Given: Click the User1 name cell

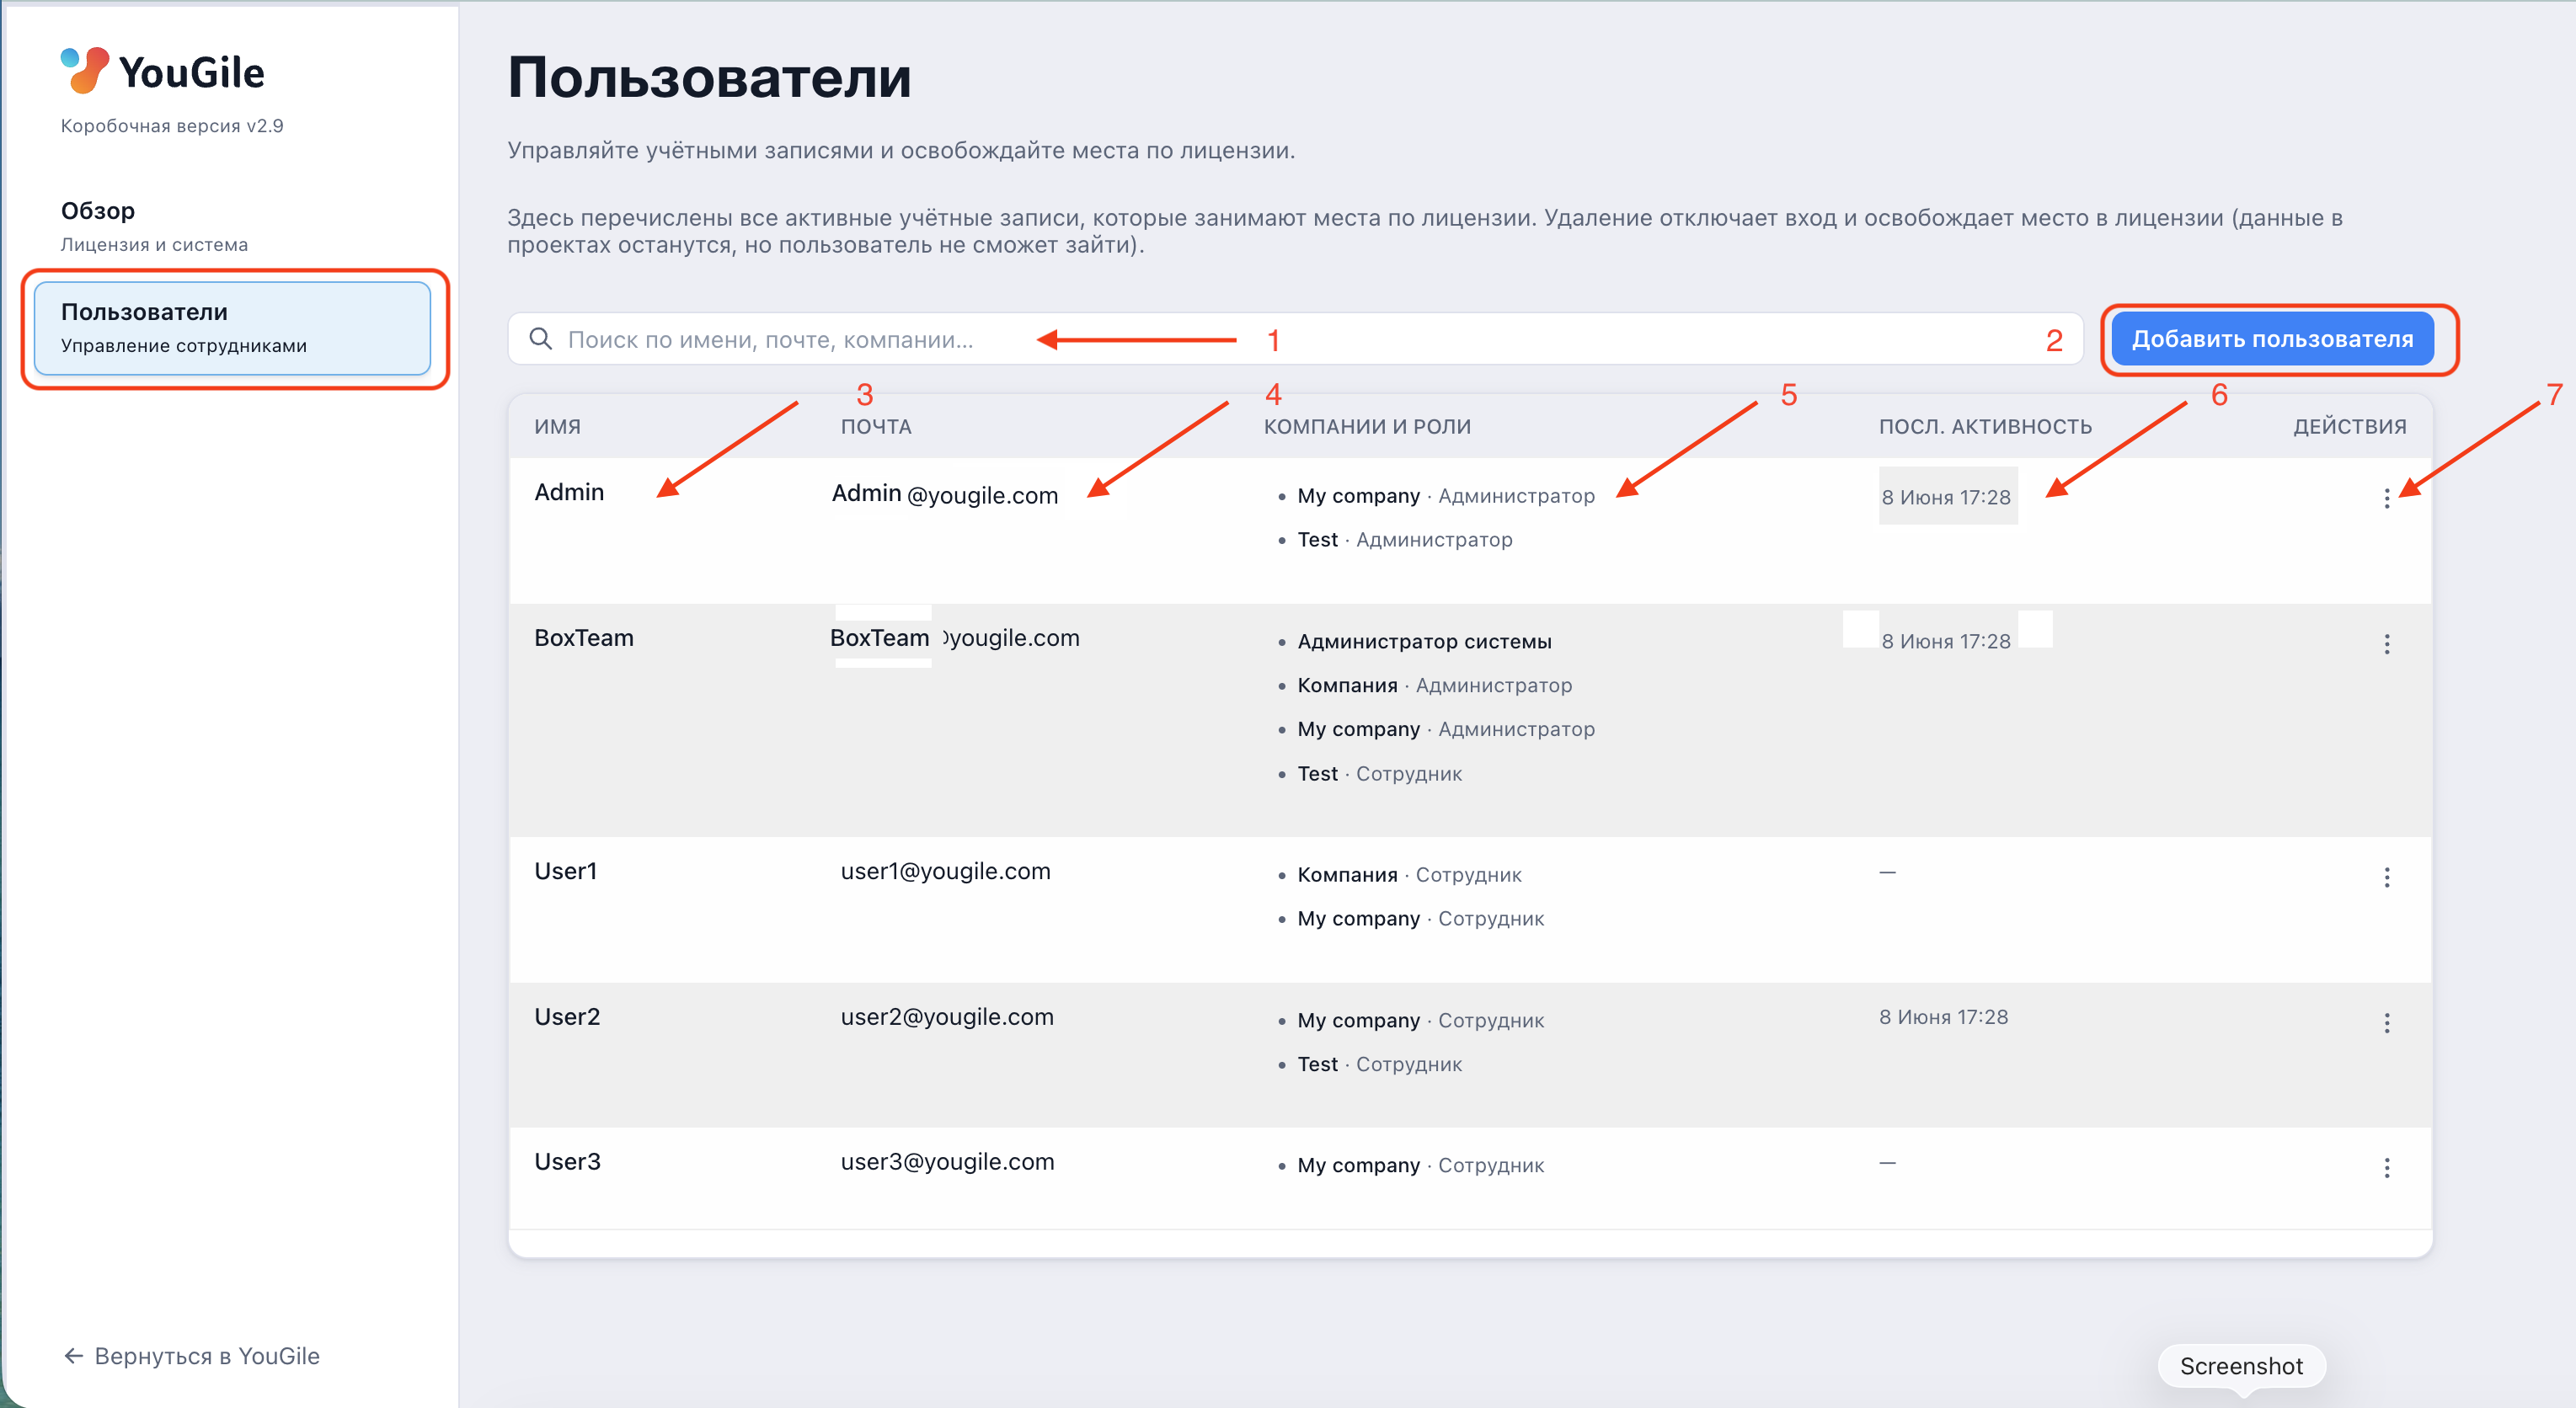Looking at the screenshot, I should pyautogui.click(x=565, y=871).
